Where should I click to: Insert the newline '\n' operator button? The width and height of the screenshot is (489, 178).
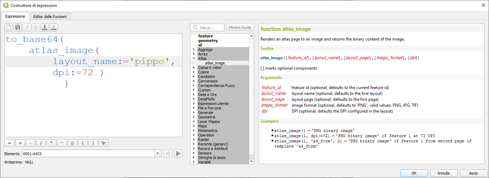(103, 143)
